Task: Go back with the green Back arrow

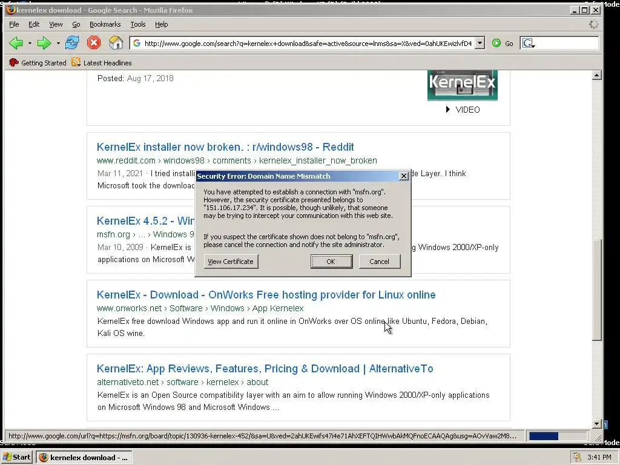Action: (x=16, y=43)
